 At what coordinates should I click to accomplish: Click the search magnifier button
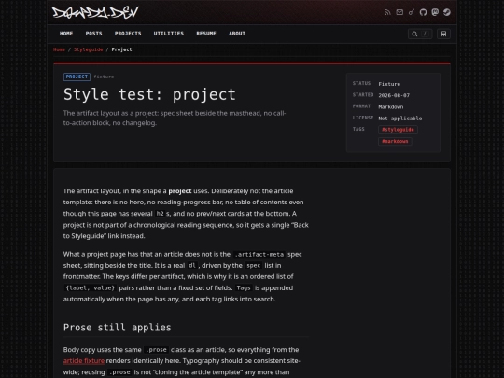click(420, 34)
